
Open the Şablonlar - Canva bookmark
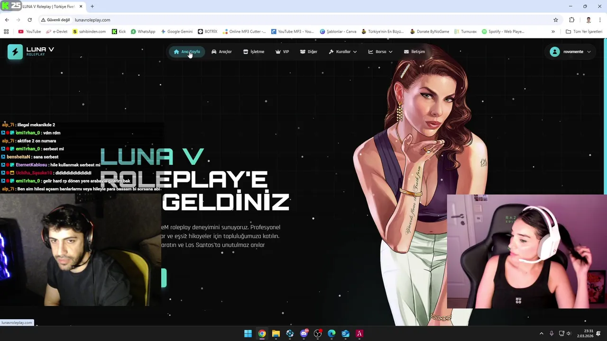[338, 32]
